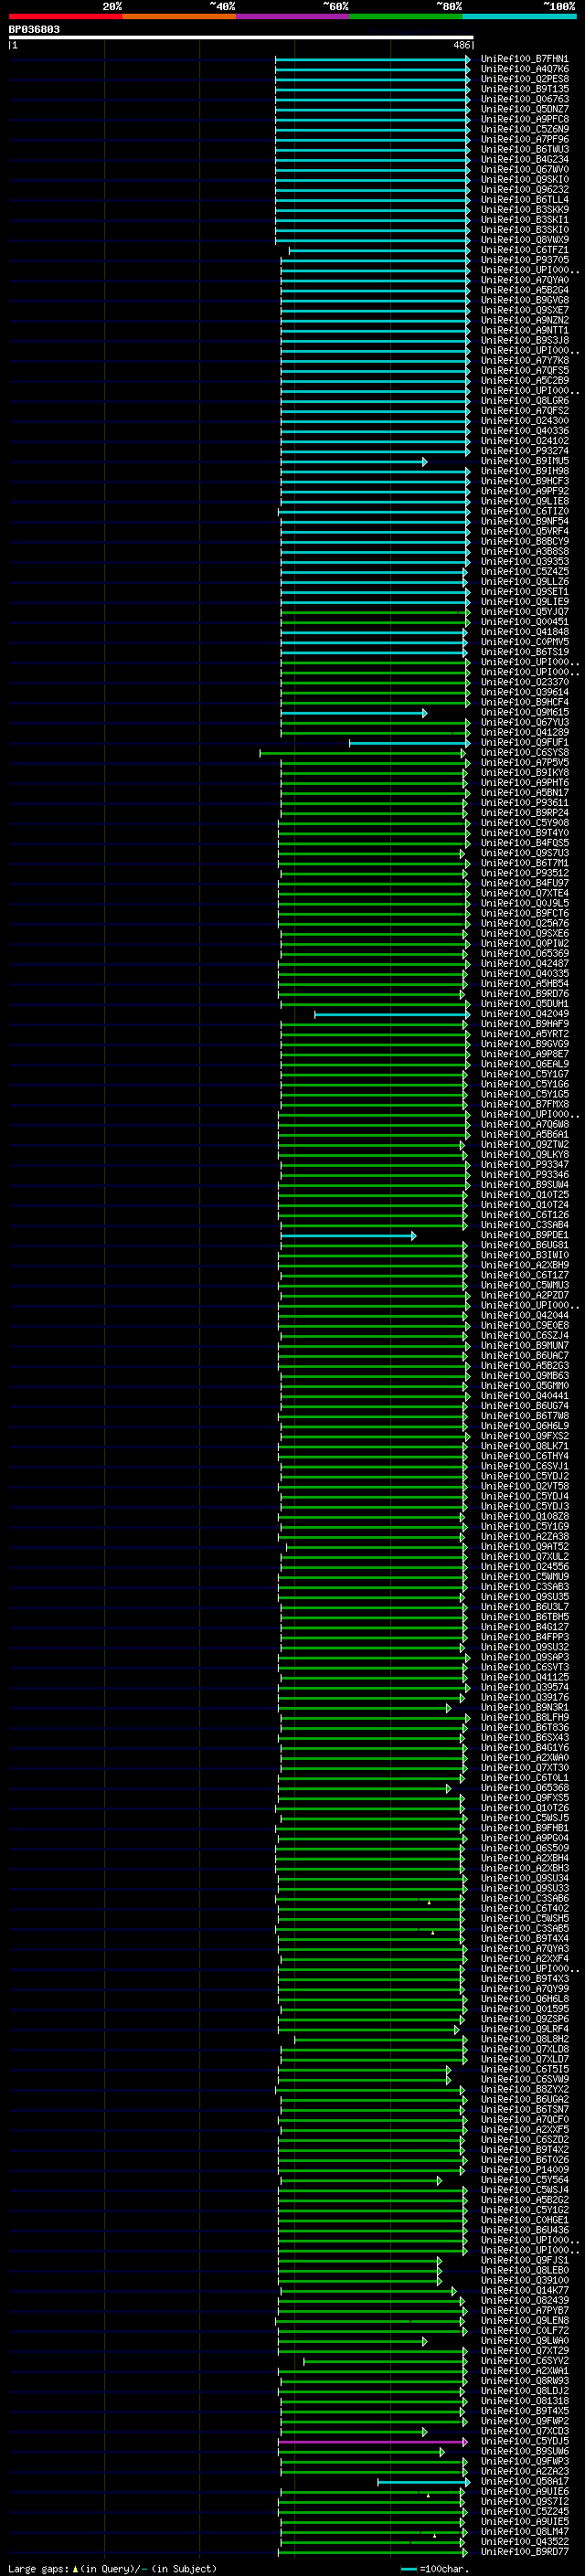Click the short alignment bar of C6TFZ1

pyautogui.click(x=379, y=251)
